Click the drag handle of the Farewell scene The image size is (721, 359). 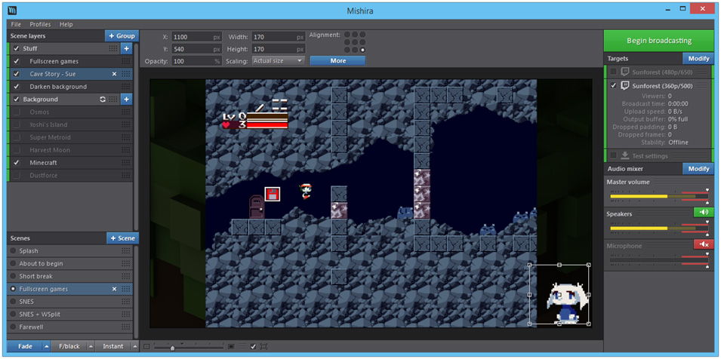pyautogui.click(x=125, y=327)
